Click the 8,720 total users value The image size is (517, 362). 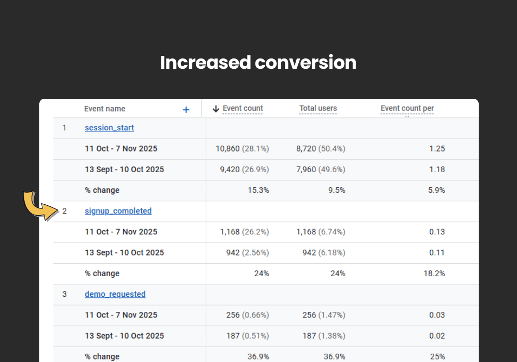tap(306, 149)
